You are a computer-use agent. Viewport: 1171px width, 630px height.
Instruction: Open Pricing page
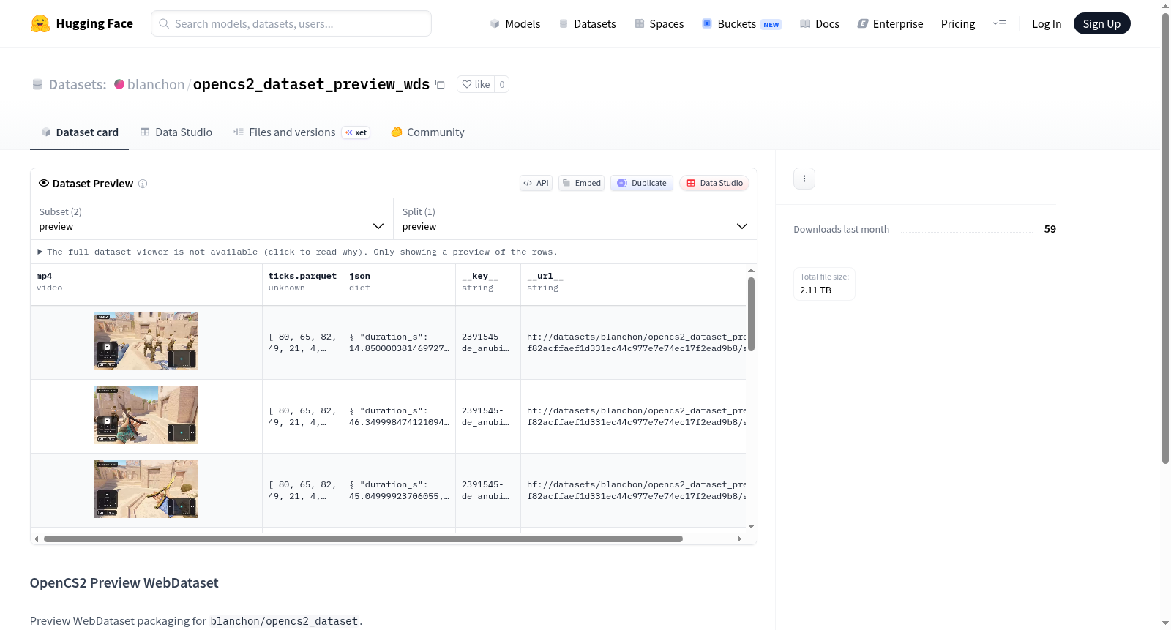click(x=958, y=24)
